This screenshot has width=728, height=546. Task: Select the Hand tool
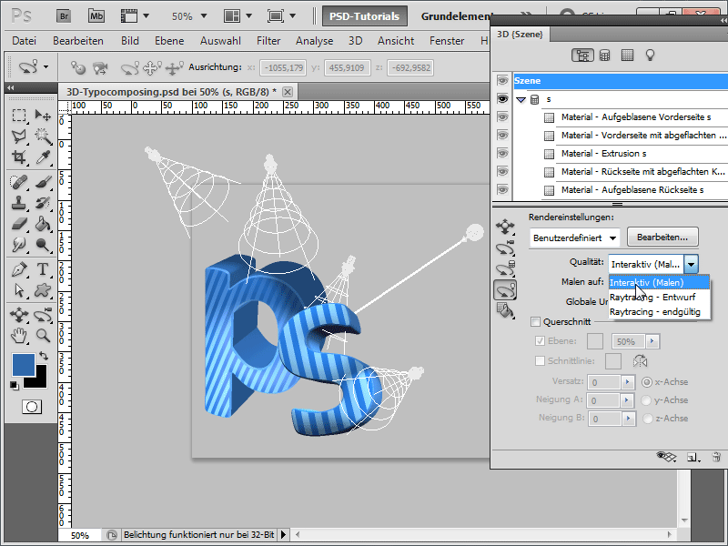[18, 335]
